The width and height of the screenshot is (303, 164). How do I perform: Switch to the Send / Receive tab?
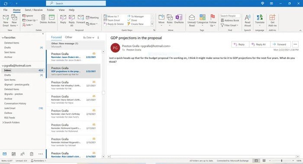click(x=34, y=10)
